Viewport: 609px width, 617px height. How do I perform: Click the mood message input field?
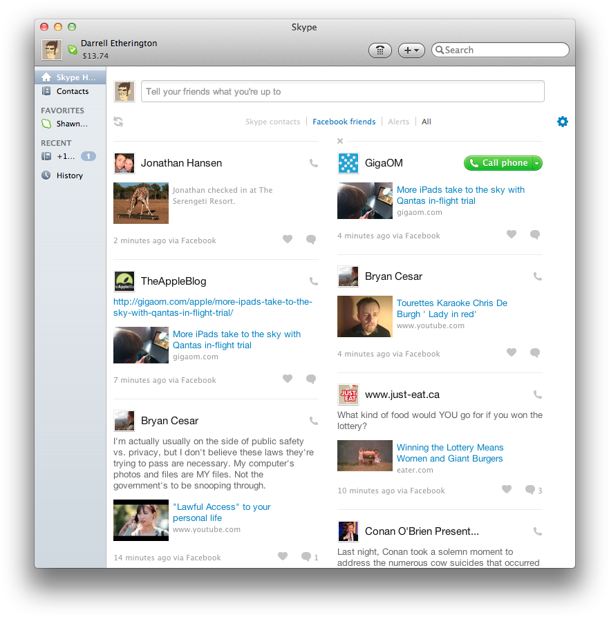tap(342, 91)
